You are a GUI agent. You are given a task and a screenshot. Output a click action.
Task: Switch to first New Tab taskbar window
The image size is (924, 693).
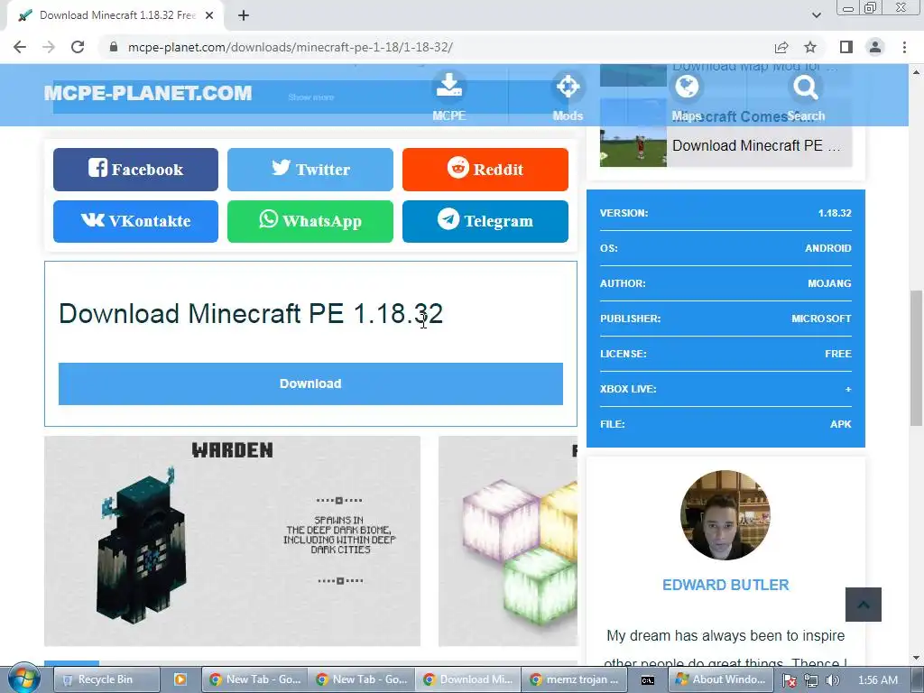[255, 679]
